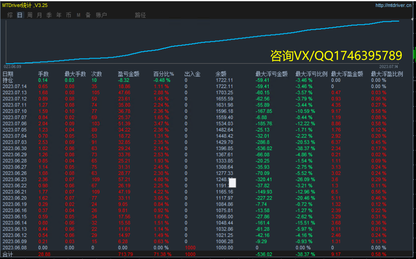Image resolution: width=416 pixels, height=259 pixels.
Task: Switch to the 综 summary statistics tab
Action: tap(10, 15)
